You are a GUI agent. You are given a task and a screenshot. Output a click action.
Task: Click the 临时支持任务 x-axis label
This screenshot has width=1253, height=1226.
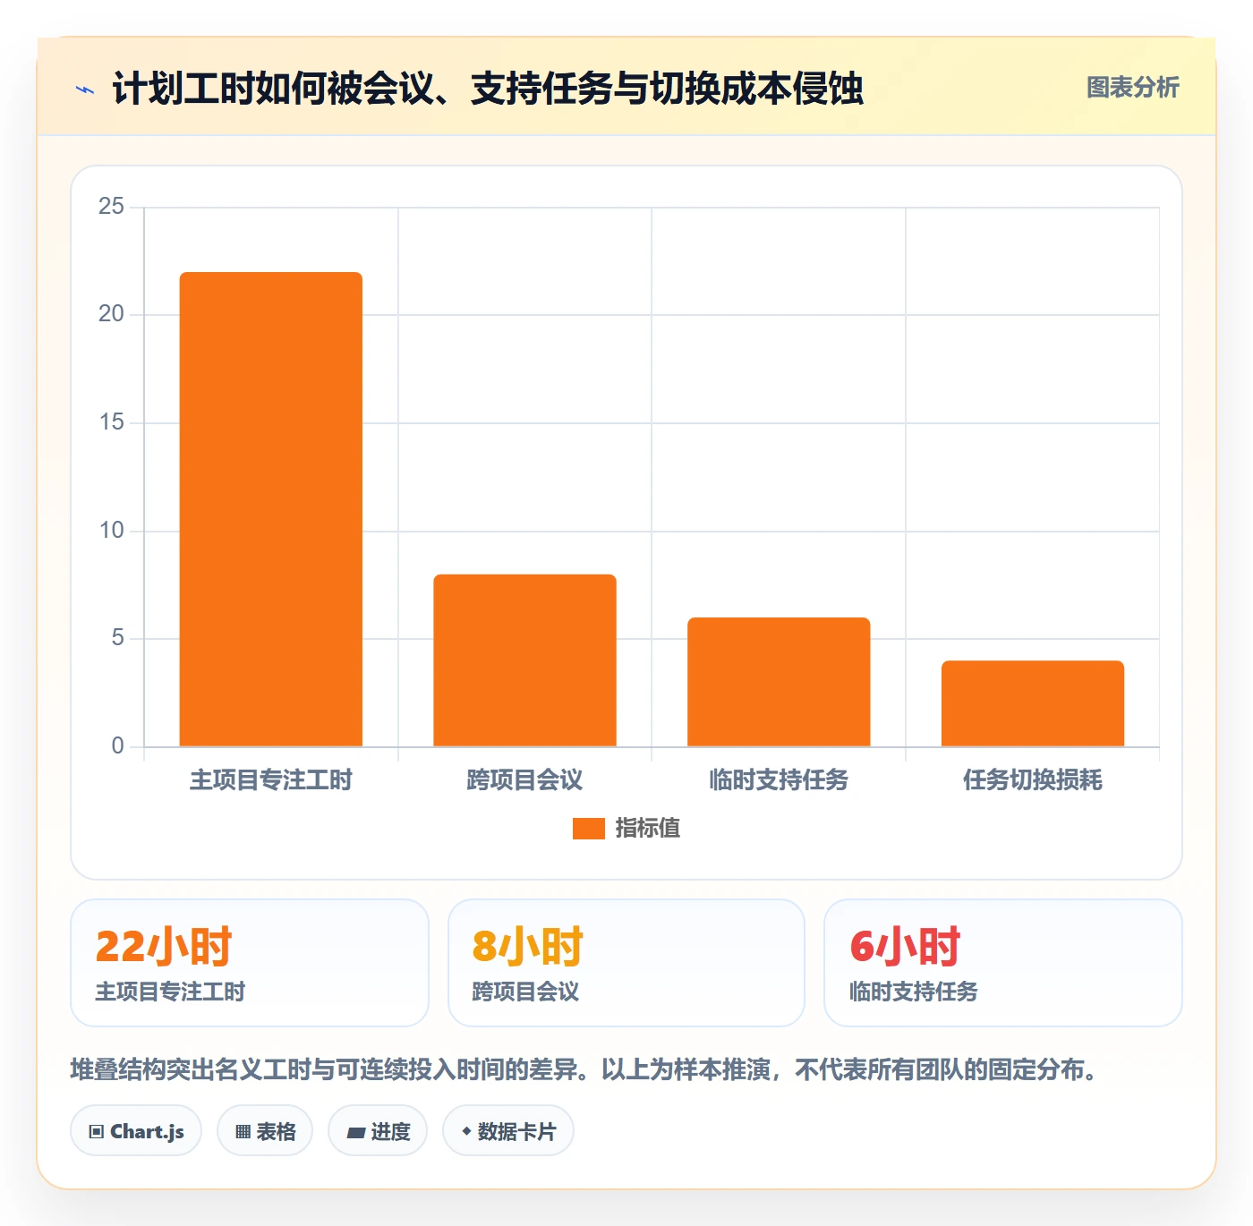coord(779,780)
